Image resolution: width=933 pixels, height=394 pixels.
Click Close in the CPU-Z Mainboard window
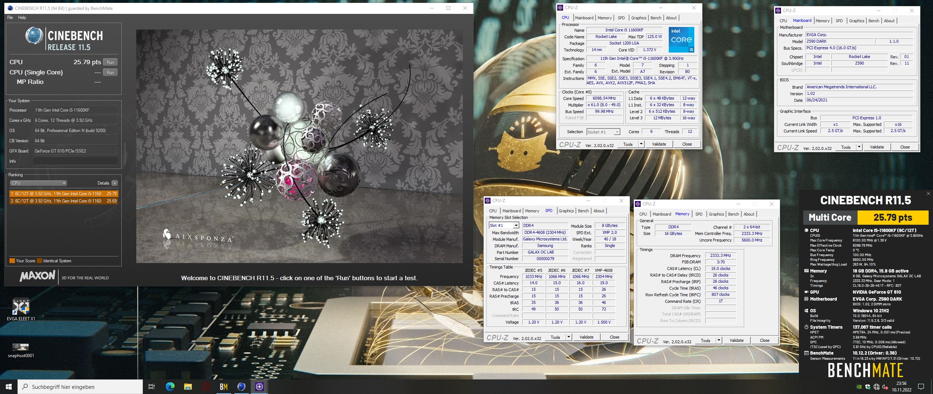coord(905,147)
